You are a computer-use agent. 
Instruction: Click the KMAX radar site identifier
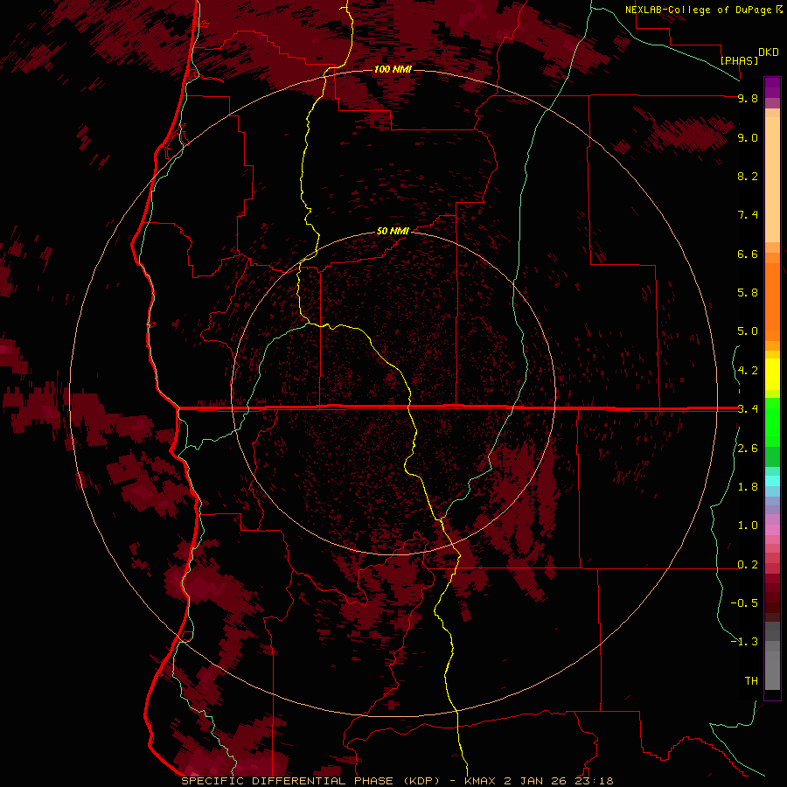click(x=481, y=781)
